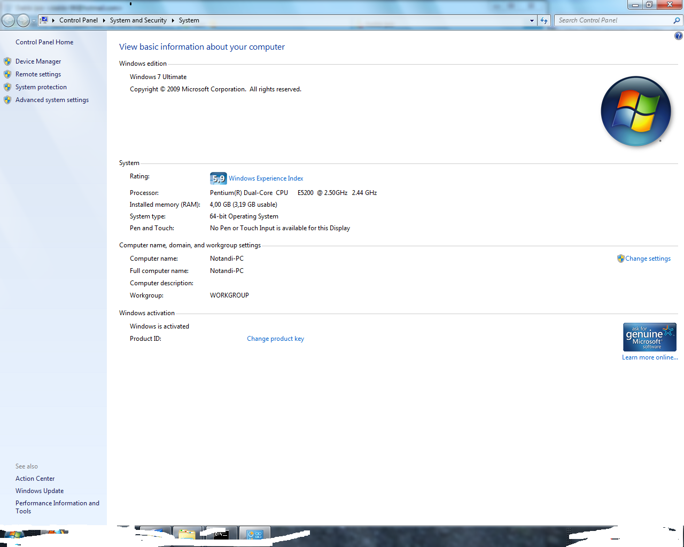Image resolution: width=684 pixels, height=547 pixels.
Task: Expand the arrow after System and Security
Action: (173, 20)
